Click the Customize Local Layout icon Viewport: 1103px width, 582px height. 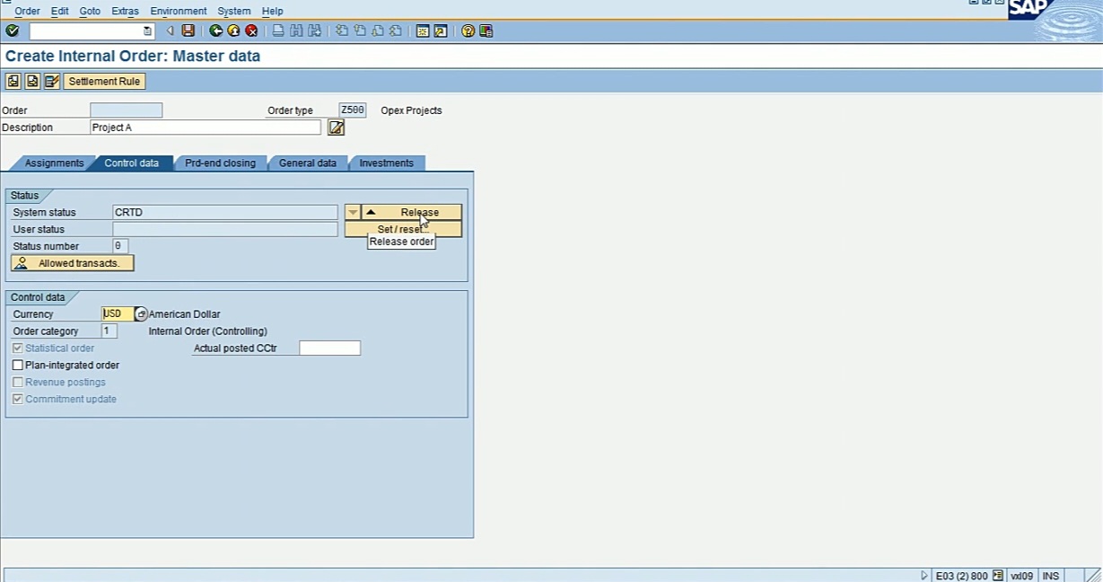tap(486, 31)
